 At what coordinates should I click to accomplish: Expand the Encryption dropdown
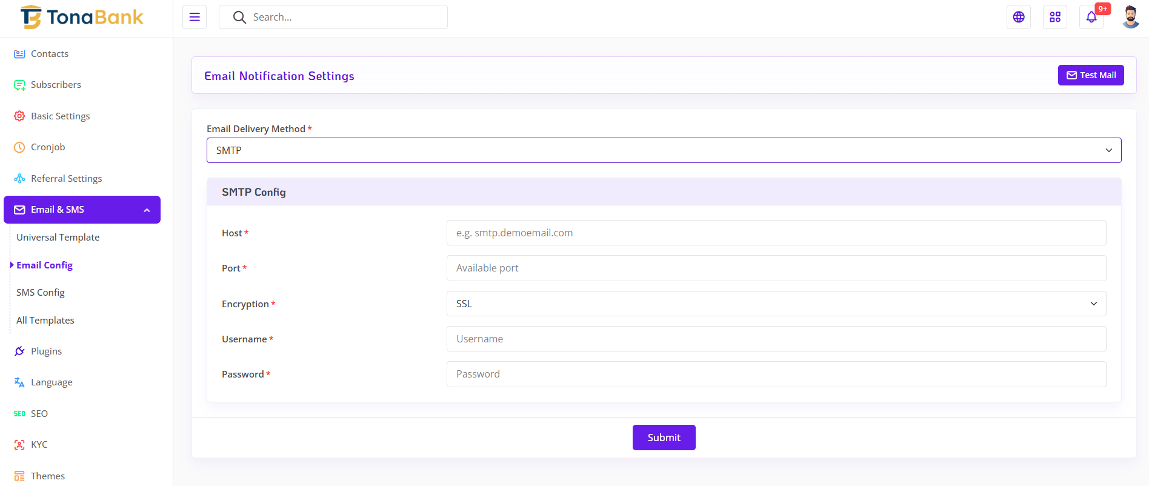(776, 304)
